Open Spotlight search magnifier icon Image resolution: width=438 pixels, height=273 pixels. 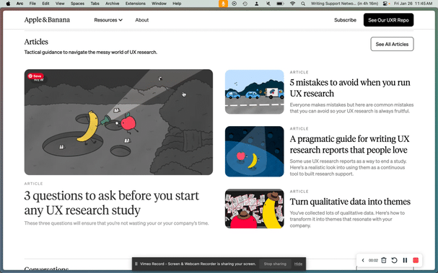tap(303, 4)
